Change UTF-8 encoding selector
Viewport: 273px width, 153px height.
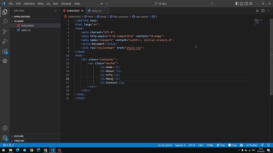tap(192, 145)
